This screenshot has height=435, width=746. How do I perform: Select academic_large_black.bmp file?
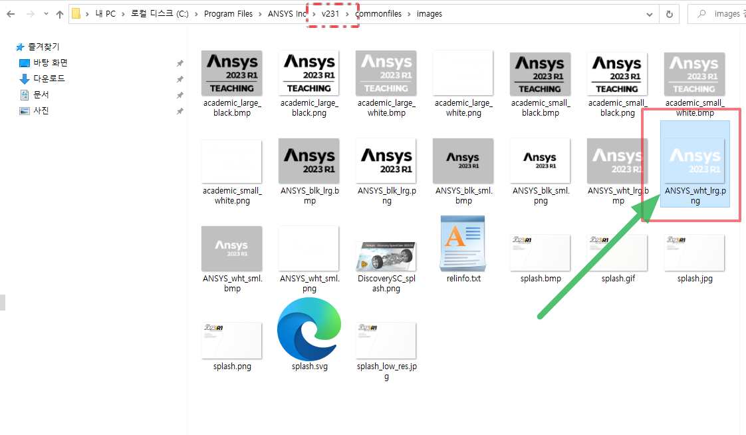point(231,84)
